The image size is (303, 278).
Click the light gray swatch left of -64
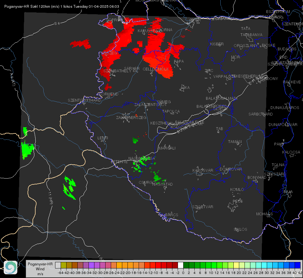pos(58,265)
